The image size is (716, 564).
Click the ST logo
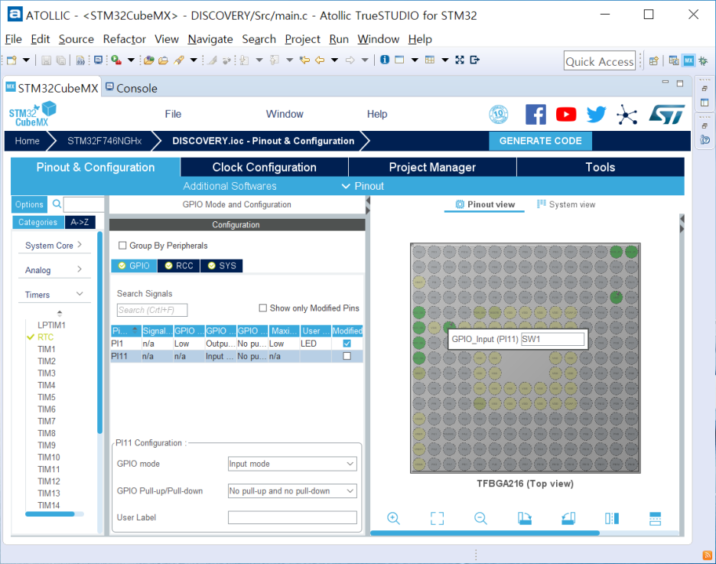click(x=667, y=114)
